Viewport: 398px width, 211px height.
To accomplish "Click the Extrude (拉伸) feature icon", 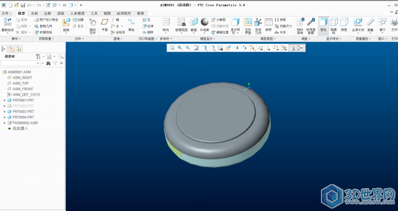I will [148, 26].
